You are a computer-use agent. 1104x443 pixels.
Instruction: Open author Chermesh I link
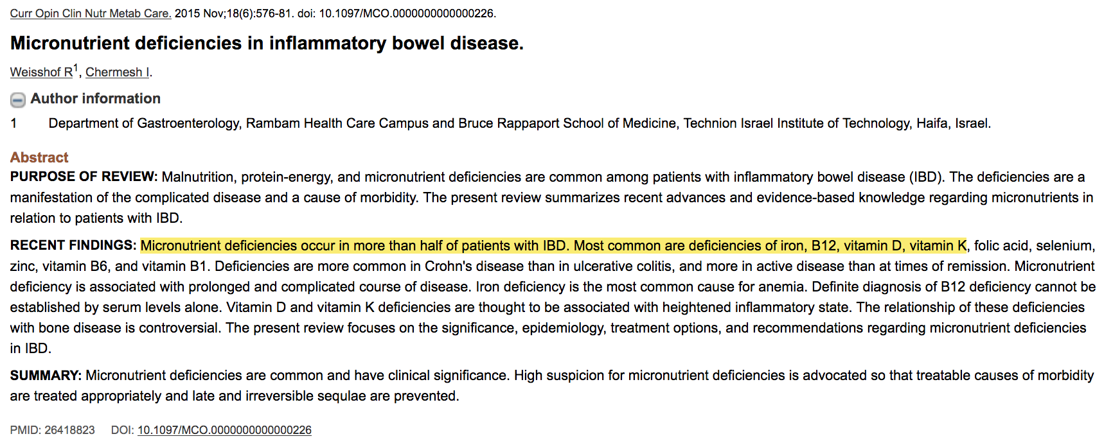tap(118, 73)
